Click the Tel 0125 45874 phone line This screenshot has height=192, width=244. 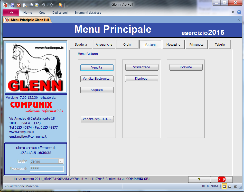(x=33, y=127)
